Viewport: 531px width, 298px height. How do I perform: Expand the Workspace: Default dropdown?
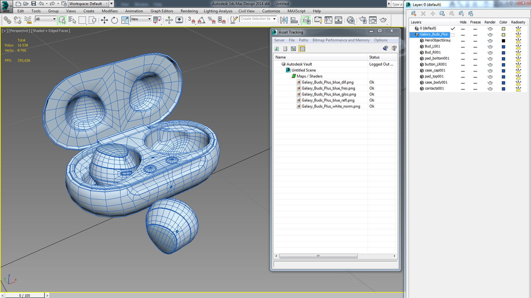click(88, 4)
